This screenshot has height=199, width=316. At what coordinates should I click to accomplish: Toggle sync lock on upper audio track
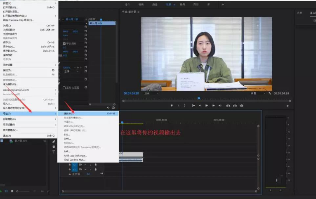(80, 165)
